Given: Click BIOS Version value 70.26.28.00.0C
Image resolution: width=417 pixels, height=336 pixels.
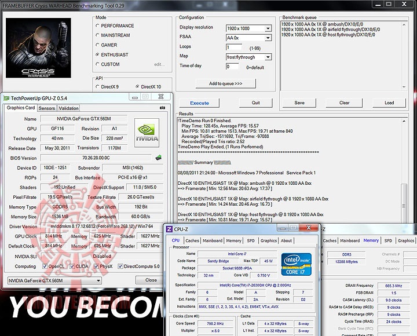Looking at the screenshot, I should [96, 158].
